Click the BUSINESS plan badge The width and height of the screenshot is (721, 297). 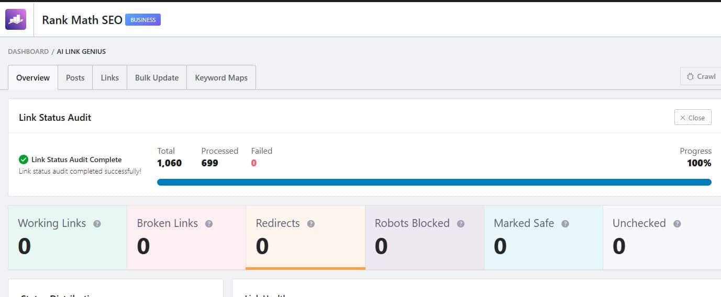point(143,20)
